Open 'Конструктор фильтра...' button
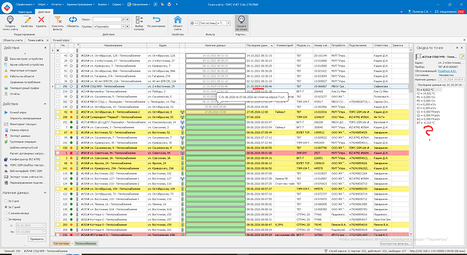The image size is (467, 255). pos(396,243)
